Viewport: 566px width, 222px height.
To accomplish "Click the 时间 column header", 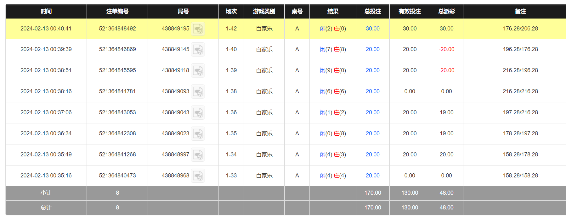I will coord(46,11).
